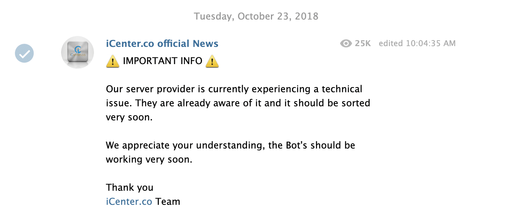Click the iCenter.co channel avatar
The image size is (505, 222).
(78, 52)
